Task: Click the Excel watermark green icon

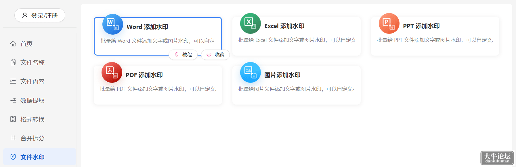Action: pos(251,23)
